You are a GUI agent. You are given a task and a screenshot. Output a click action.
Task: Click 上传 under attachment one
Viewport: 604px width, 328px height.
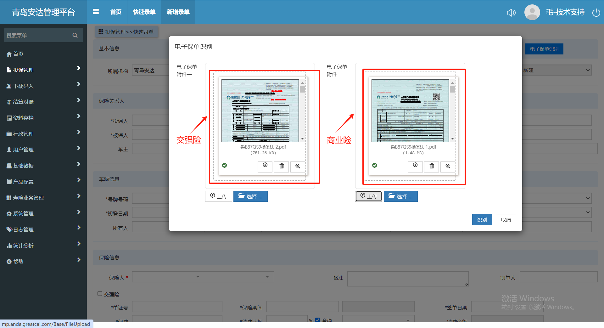tap(219, 196)
